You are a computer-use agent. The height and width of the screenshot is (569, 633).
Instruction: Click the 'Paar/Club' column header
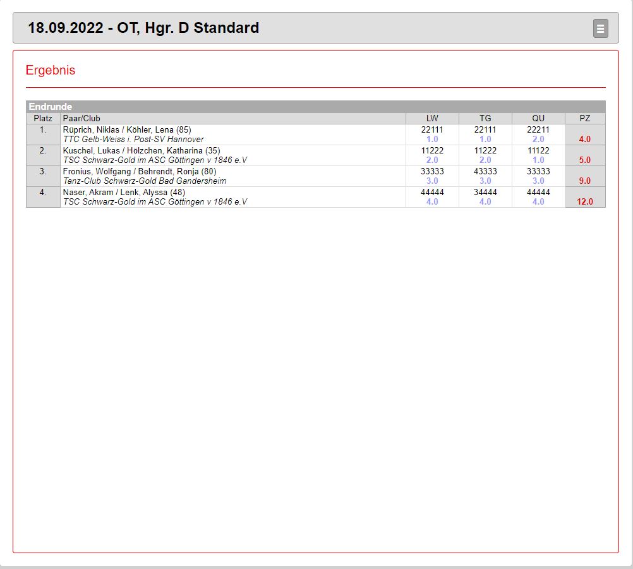tap(81, 118)
